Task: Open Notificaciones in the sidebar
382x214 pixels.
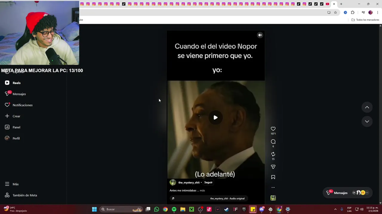Action: pyautogui.click(x=22, y=105)
